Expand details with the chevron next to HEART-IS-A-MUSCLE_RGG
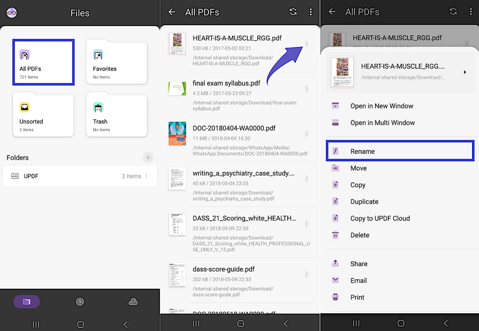This screenshot has width=479, height=331. click(x=465, y=71)
